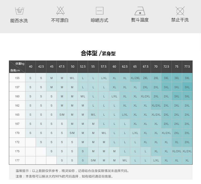This screenshot has width=201, height=184.
Task: Select the 70 weight column header
Action: click(156, 67)
